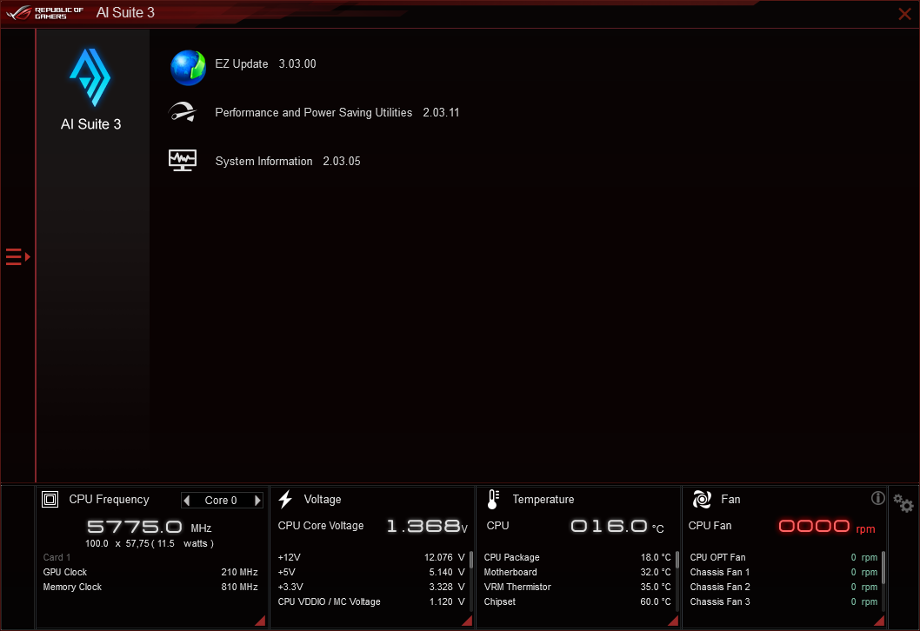This screenshot has height=631, width=920.
Task: Click the Temperature thermometer icon
Action: click(x=492, y=499)
